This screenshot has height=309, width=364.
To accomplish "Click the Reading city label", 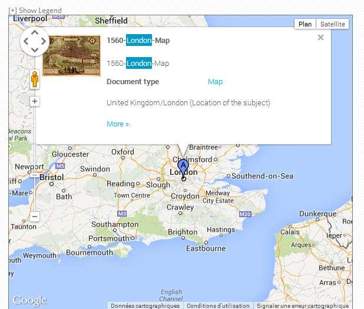I will pos(121,184).
